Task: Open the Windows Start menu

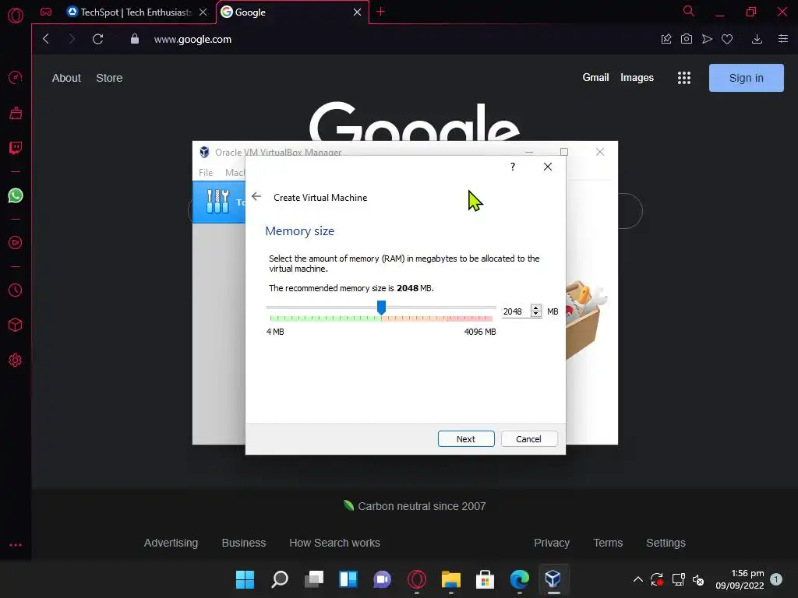Action: pos(245,579)
